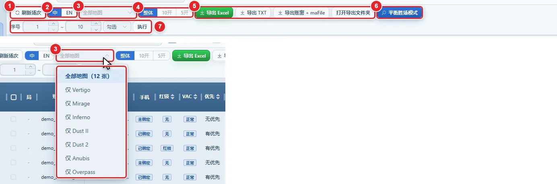Choose 仅 Inferno from map list
The height and width of the screenshot is (184, 557).
coord(91,117)
